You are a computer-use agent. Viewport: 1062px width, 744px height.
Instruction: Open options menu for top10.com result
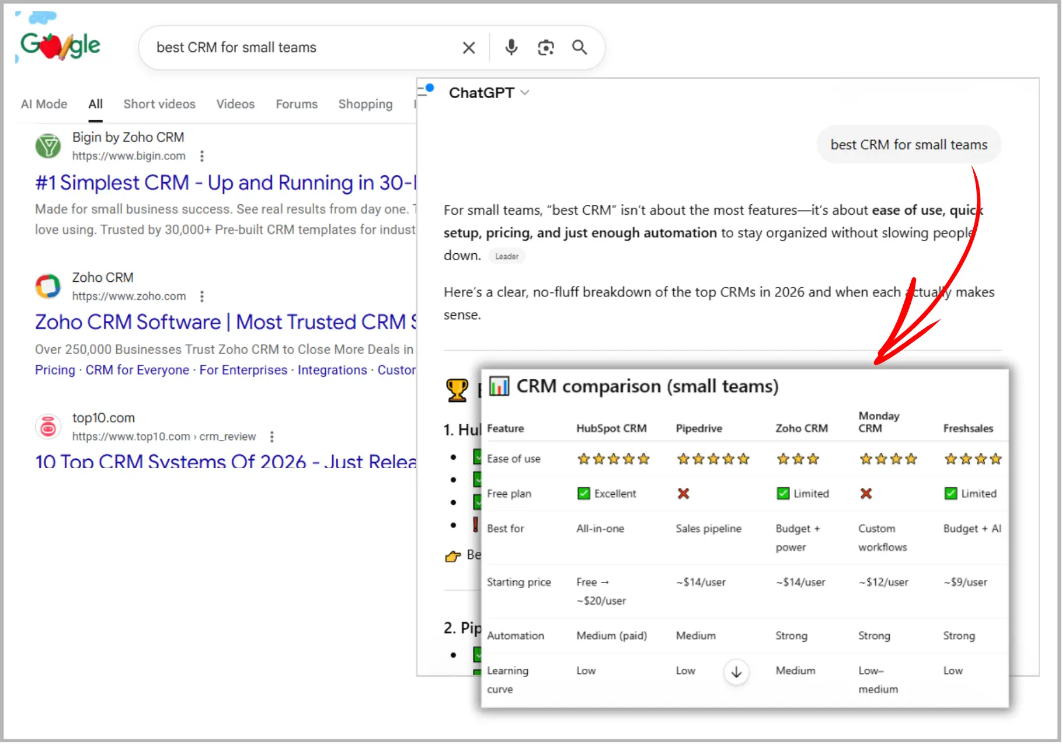pos(271,436)
